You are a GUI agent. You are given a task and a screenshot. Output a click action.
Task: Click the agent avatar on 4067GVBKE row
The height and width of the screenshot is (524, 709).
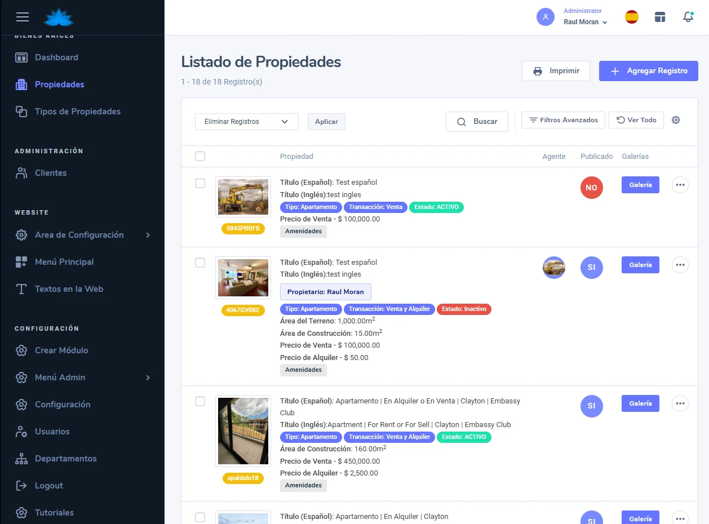click(x=554, y=268)
